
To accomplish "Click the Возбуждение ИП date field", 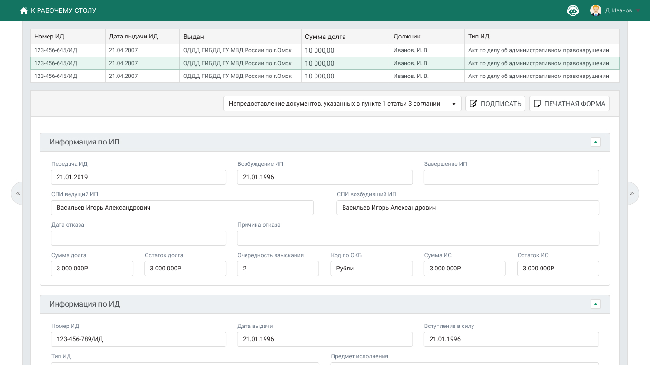I will coord(325,177).
